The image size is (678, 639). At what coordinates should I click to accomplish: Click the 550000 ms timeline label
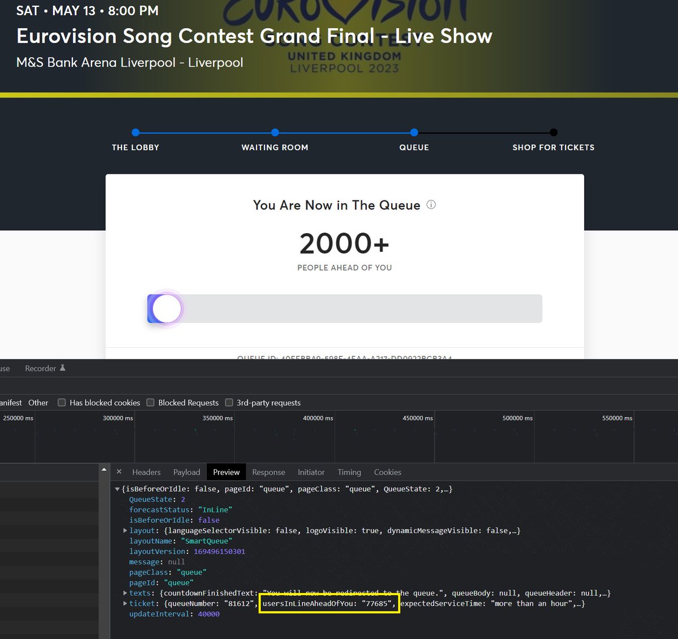(617, 418)
